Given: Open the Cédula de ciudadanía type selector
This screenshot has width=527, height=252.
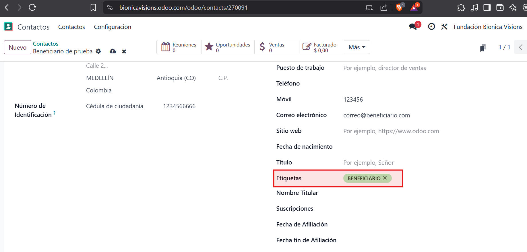Looking at the screenshot, I should [115, 106].
